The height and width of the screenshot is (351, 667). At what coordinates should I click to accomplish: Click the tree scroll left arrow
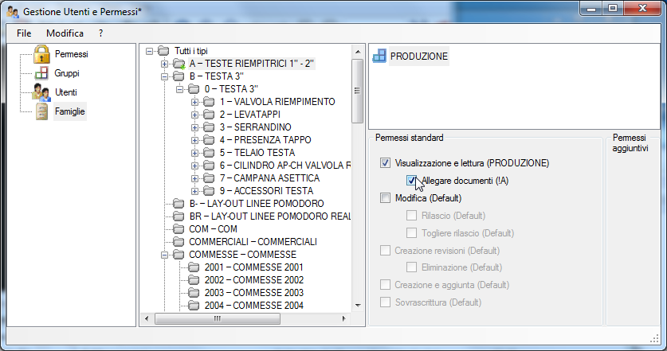[x=147, y=318]
